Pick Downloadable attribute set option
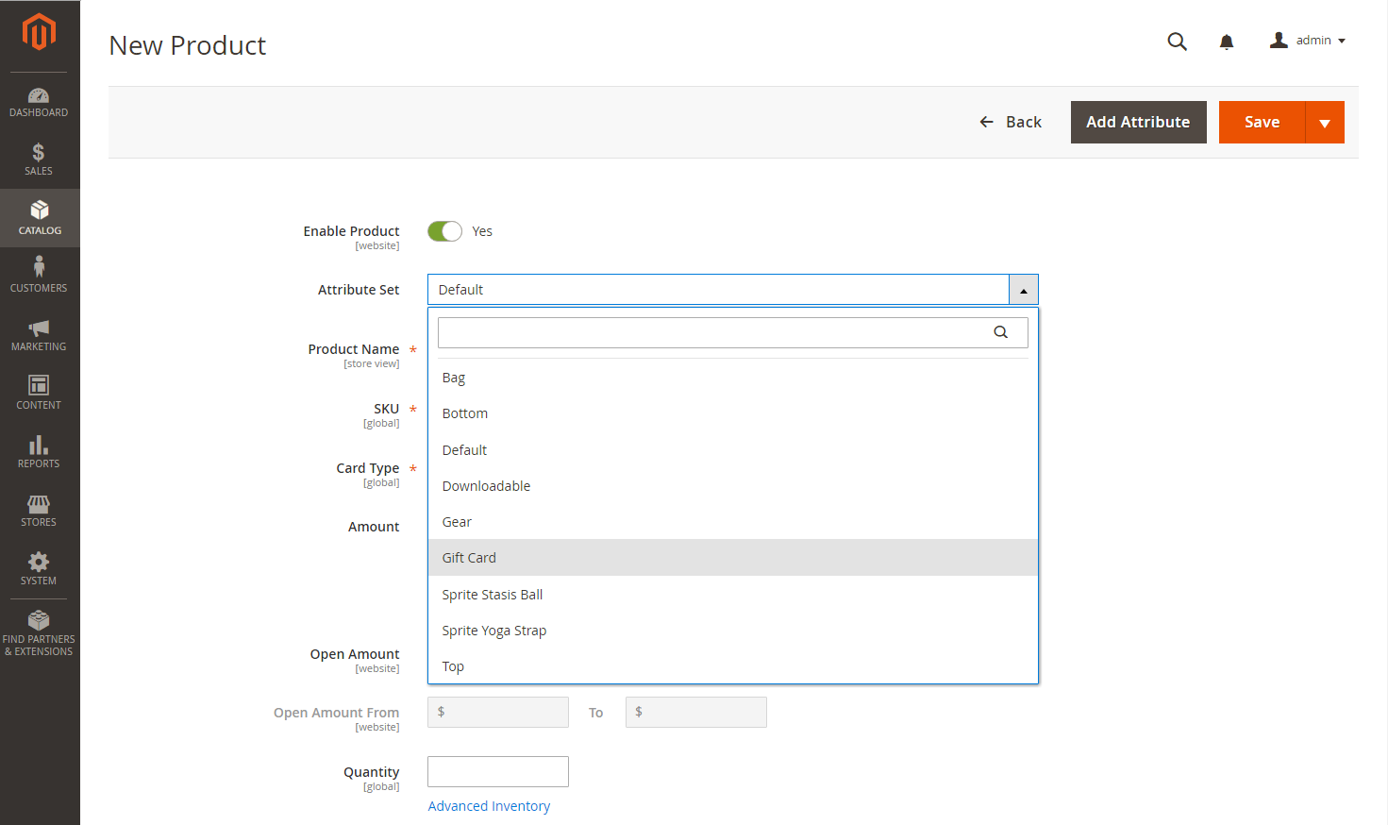1388x825 pixels. (486, 486)
